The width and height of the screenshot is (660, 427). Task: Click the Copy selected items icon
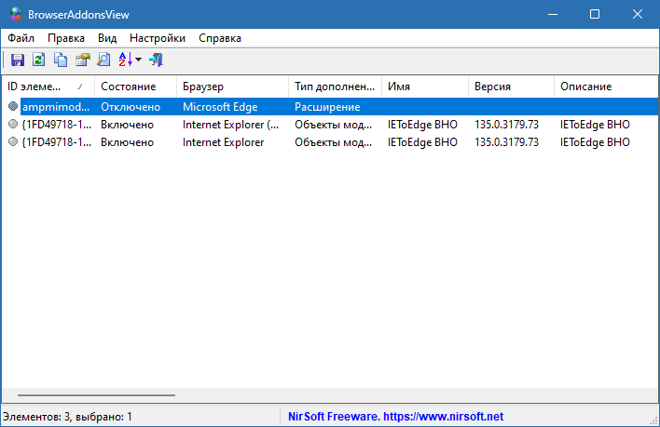tap(61, 60)
